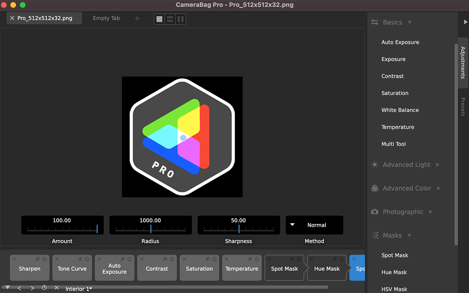Image resolution: width=469 pixels, height=293 pixels.
Task: Go to previous preset with left arrow
Action: pos(20,288)
